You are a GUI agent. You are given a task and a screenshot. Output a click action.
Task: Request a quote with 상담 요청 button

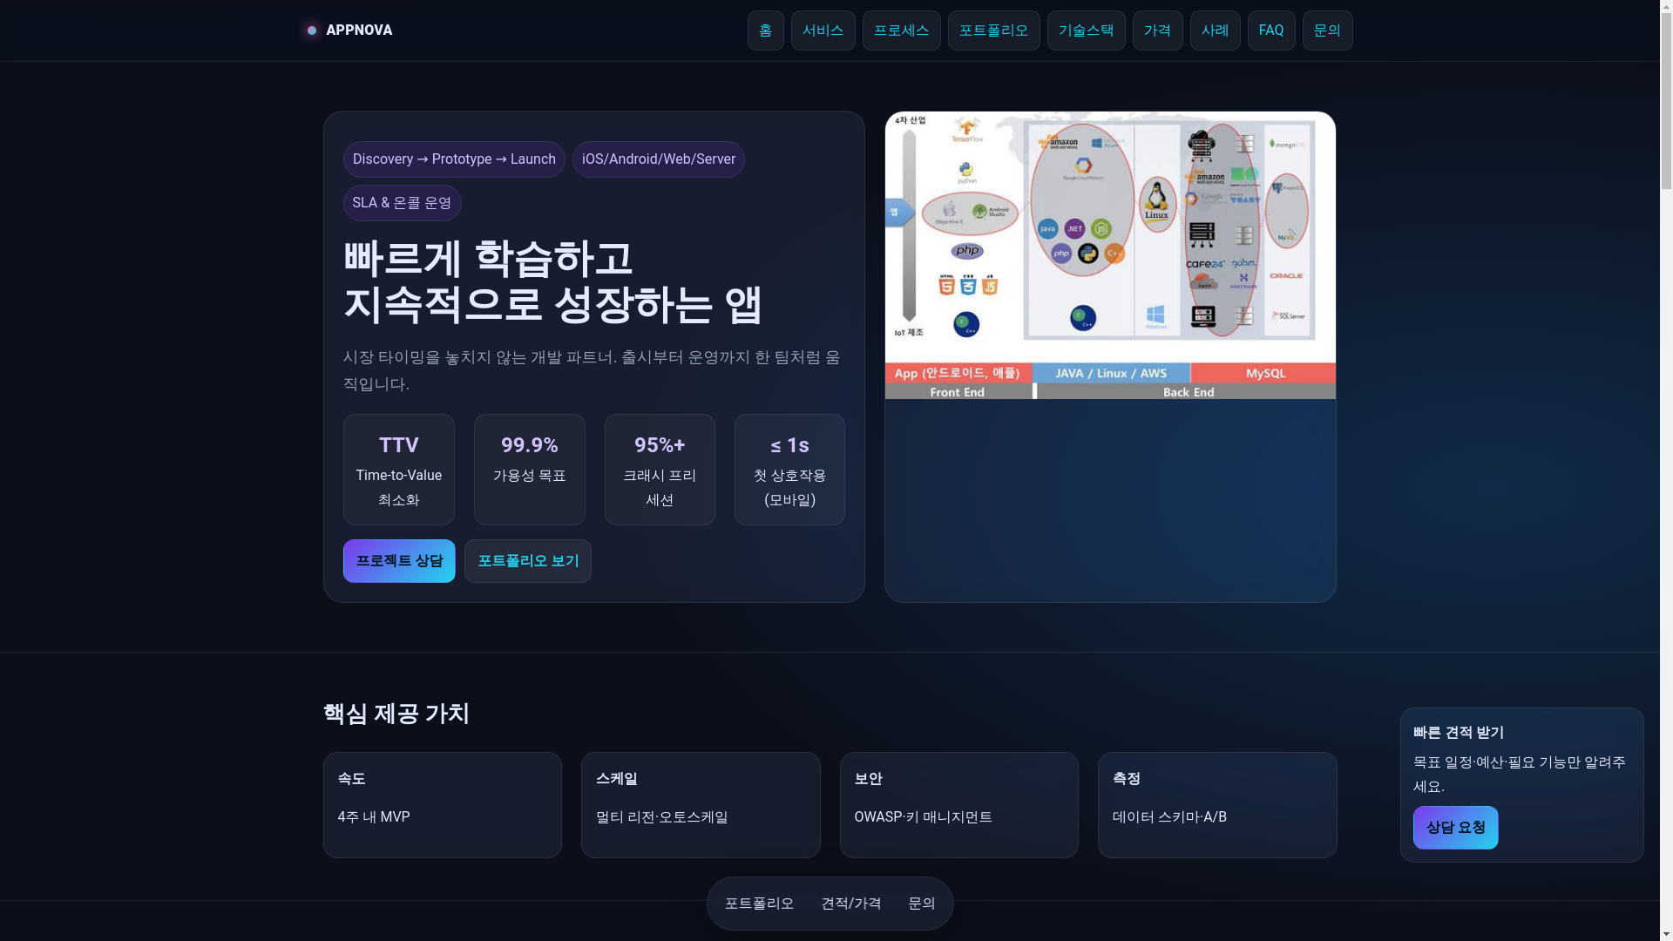click(1456, 828)
